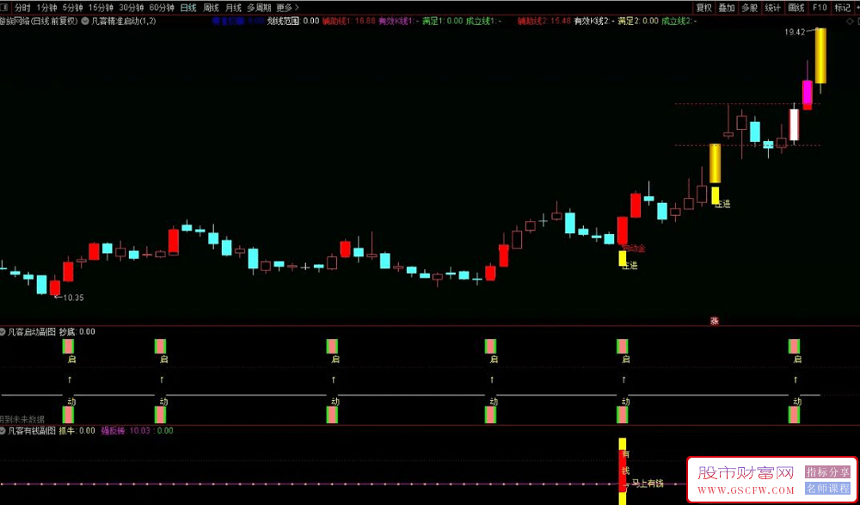Click the red 启动金 signal label
This screenshot has height=505, width=860.
point(636,248)
